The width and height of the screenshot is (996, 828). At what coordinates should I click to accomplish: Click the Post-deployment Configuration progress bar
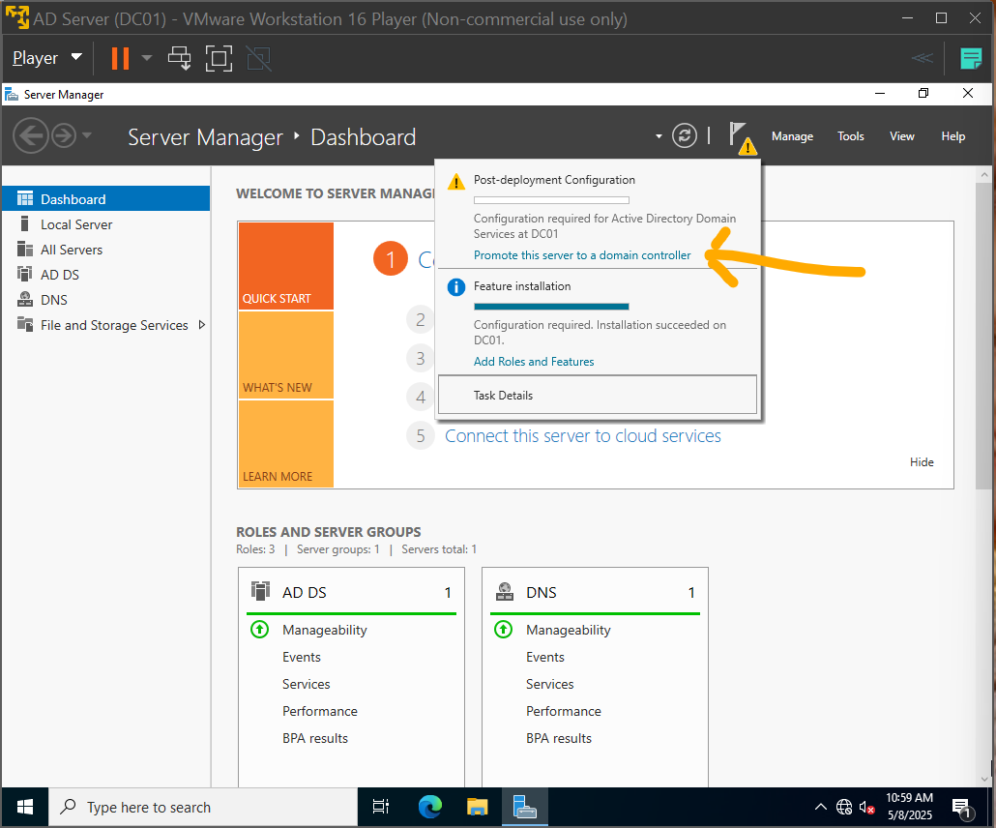click(x=551, y=200)
